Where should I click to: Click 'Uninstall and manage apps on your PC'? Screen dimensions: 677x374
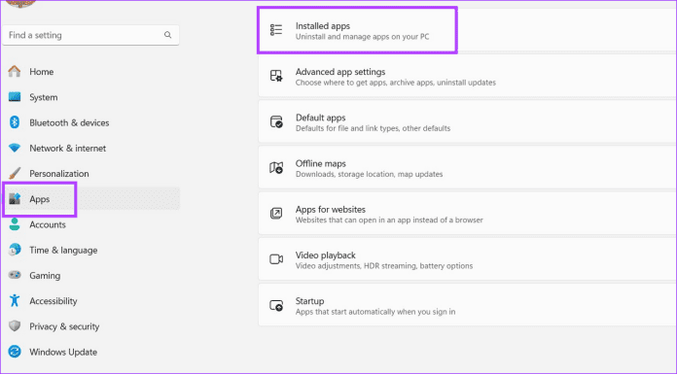pos(362,37)
